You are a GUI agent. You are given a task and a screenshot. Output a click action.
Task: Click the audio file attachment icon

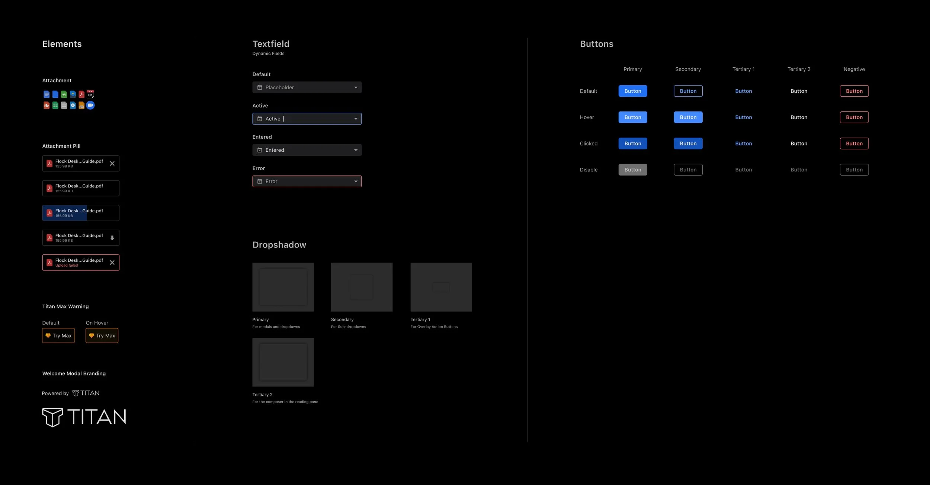[64, 94]
